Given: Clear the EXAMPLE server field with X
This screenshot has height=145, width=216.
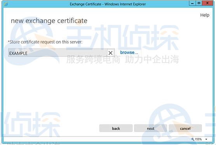Looking at the screenshot, I should point(110,53).
